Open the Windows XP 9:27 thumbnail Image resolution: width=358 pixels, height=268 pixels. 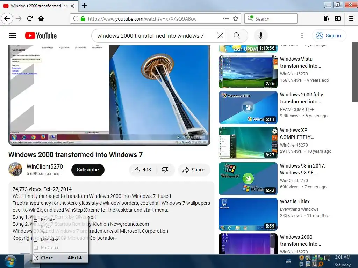coord(248,143)
